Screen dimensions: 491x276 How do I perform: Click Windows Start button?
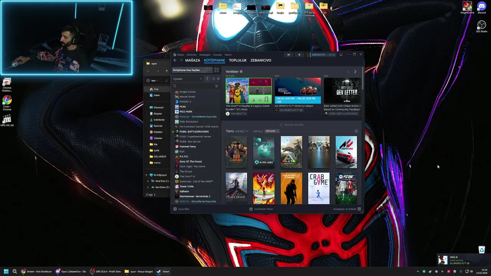6,271
